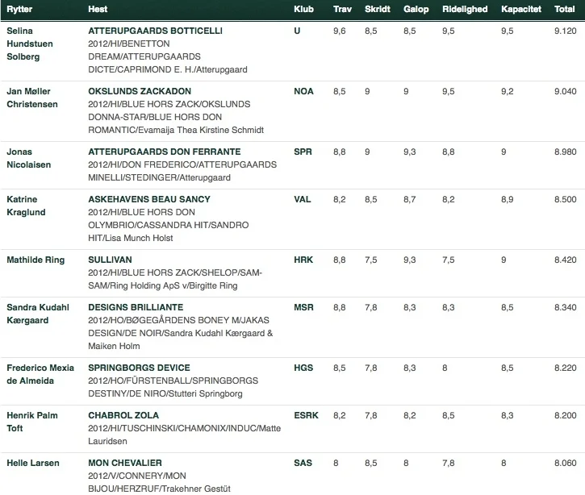Open horse SULLIVAN
The image size is (585, 495).
(x=110, y=260)
